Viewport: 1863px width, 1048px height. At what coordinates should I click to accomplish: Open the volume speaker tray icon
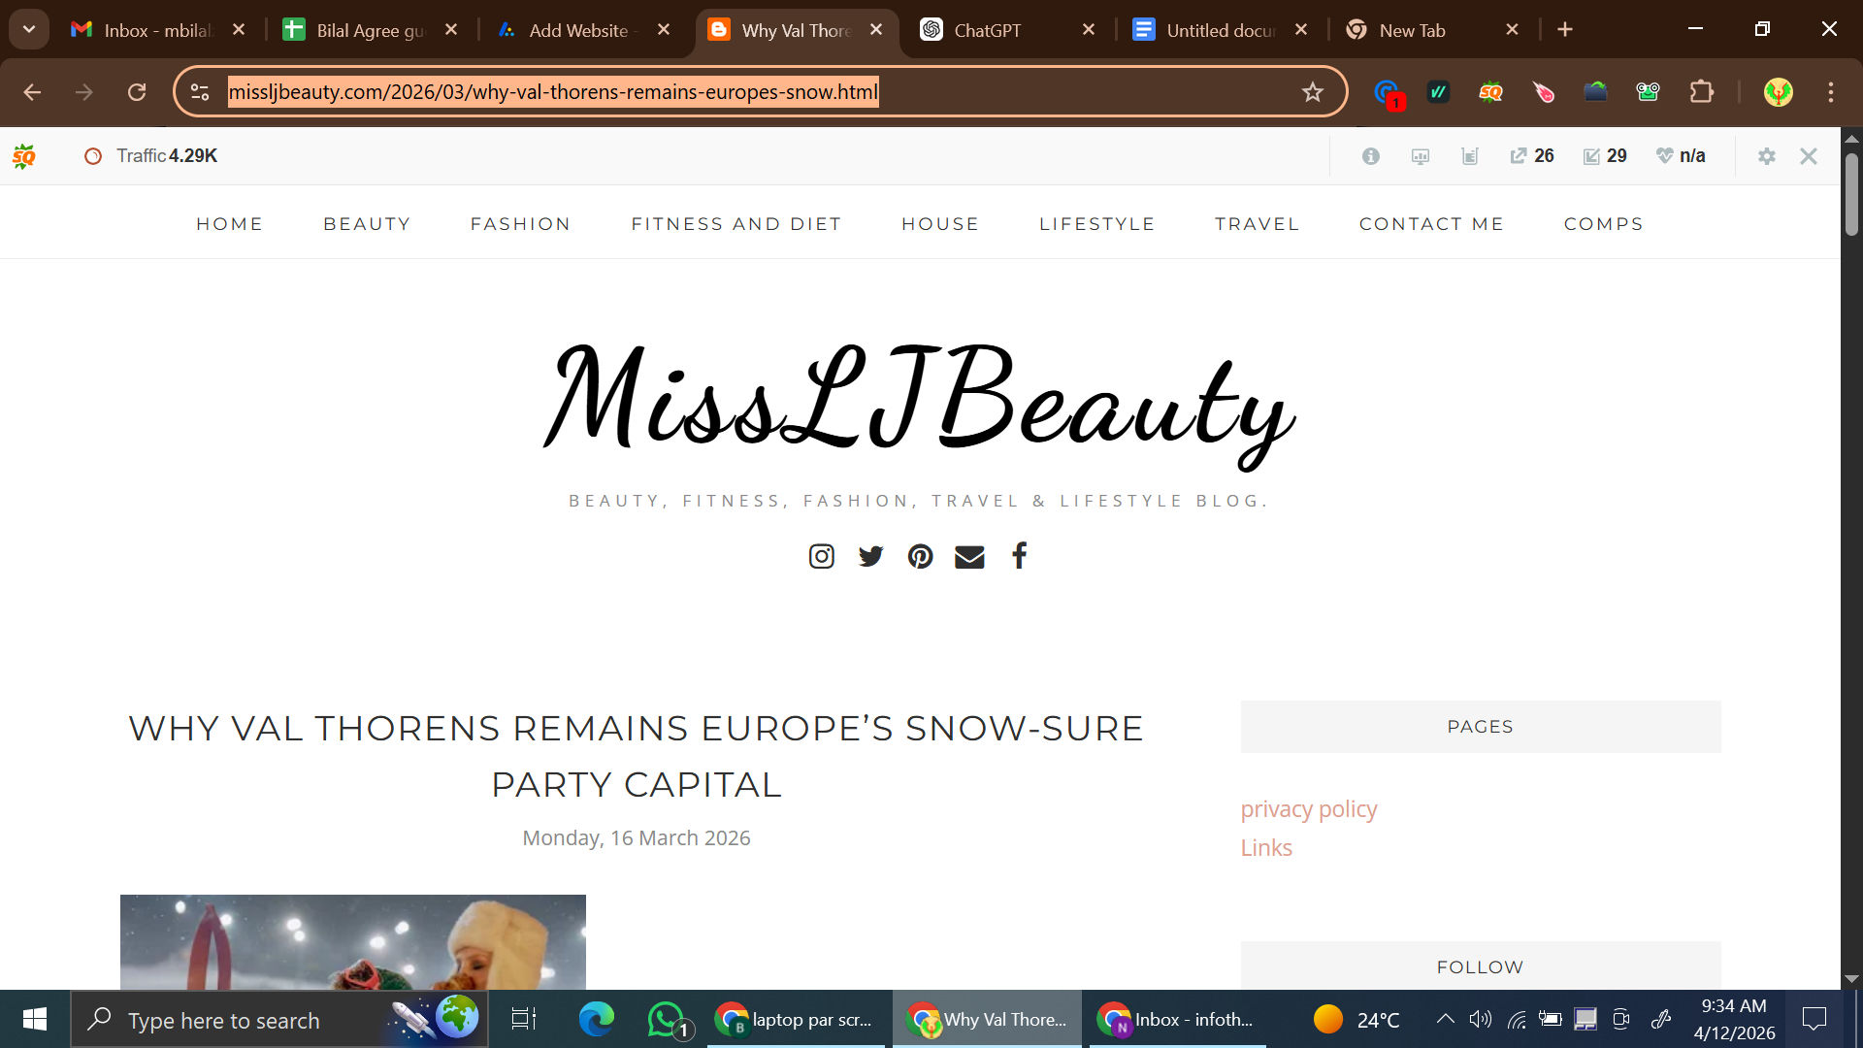point(1480,1019)
